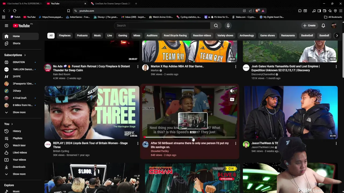Viewport: 344px width, 193px height.
Task: Open the Cycling statistics bookmark
Action: coord(189,17)
